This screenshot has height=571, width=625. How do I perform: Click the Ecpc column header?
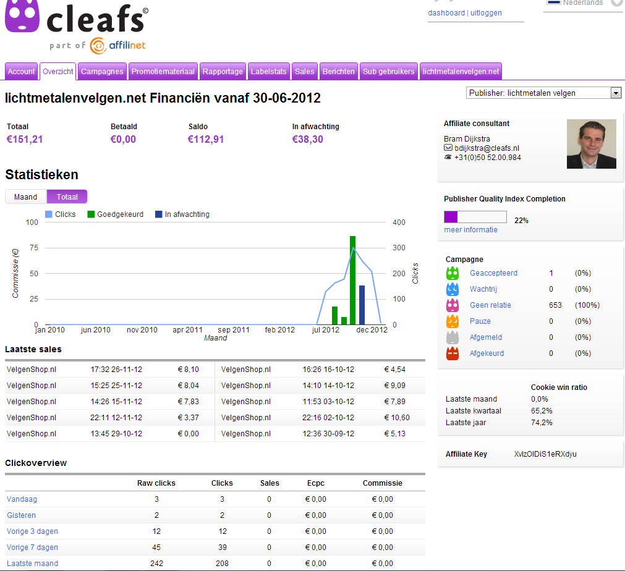click(x=316, y=483)
